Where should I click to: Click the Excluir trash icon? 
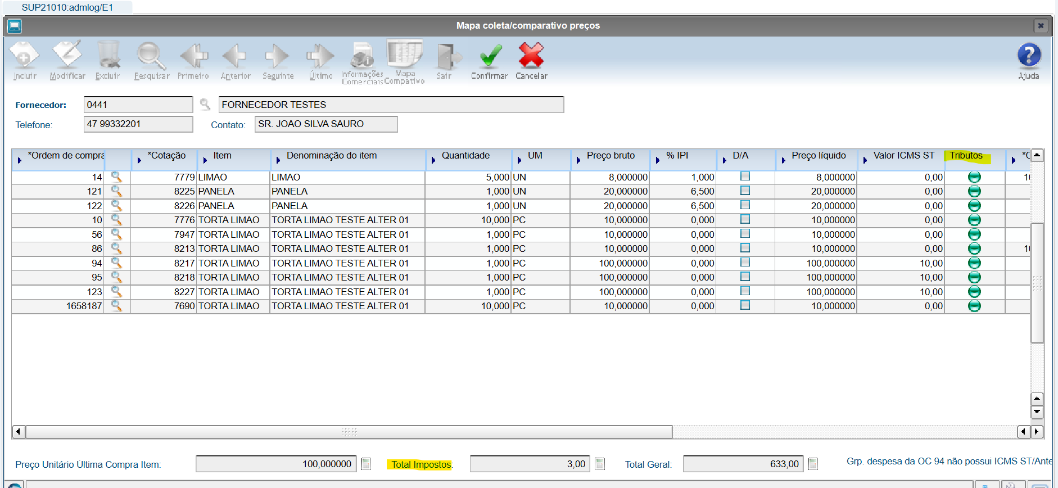pyautogui.click(x=108, y=60)
